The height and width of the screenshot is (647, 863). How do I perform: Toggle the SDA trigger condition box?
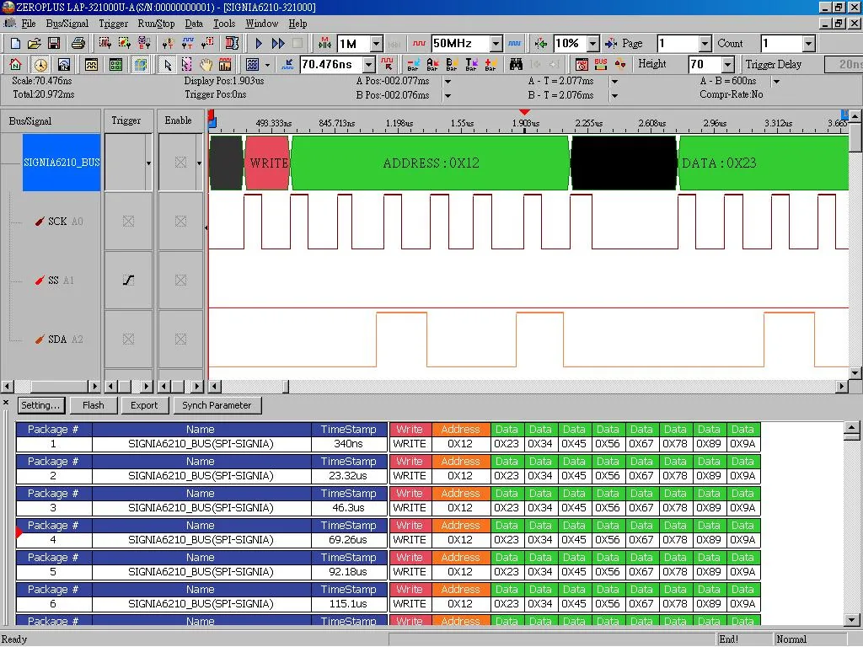(x=128, y=339)
